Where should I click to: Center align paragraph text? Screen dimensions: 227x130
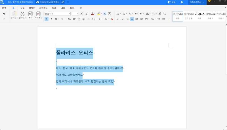pos(123,19)
